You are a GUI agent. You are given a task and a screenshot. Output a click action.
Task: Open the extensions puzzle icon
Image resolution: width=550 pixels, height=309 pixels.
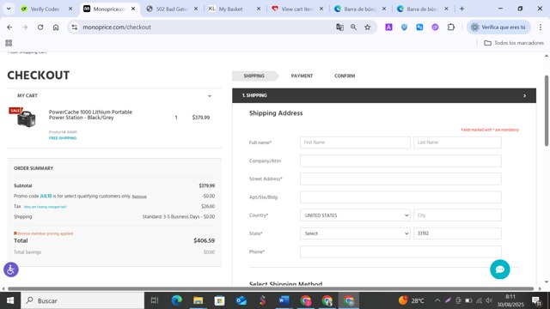pyautogui.click(x=451, y=27)
